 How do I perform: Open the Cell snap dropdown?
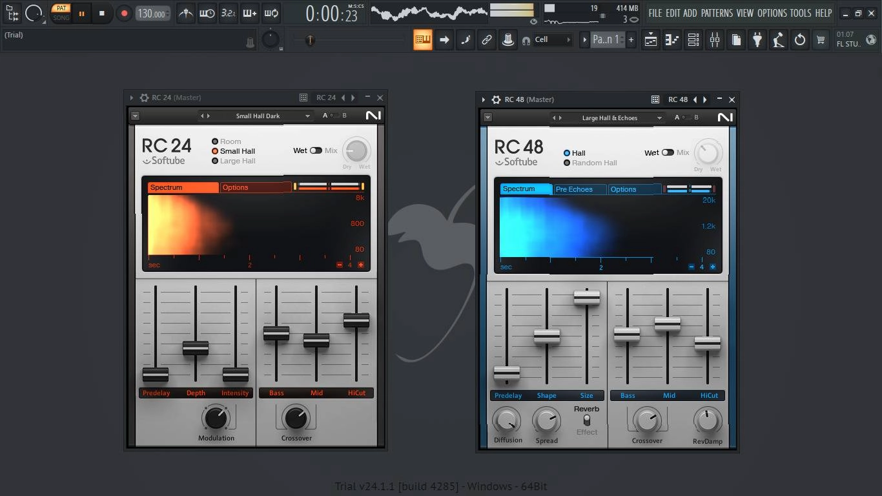click(x=553, y=39)
